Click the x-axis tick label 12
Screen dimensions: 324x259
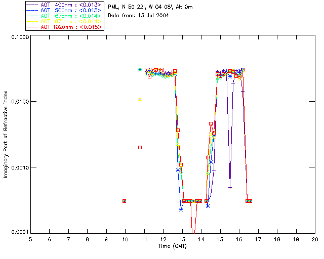pyautogui.click(x=163, y=239)
